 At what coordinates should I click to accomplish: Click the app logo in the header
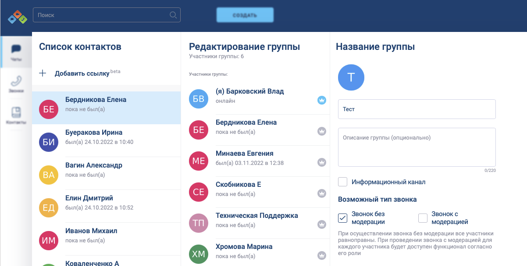[17, 16]
